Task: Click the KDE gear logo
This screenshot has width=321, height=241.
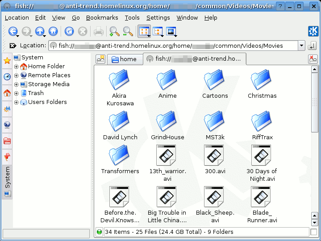Action: pos(313,31)
